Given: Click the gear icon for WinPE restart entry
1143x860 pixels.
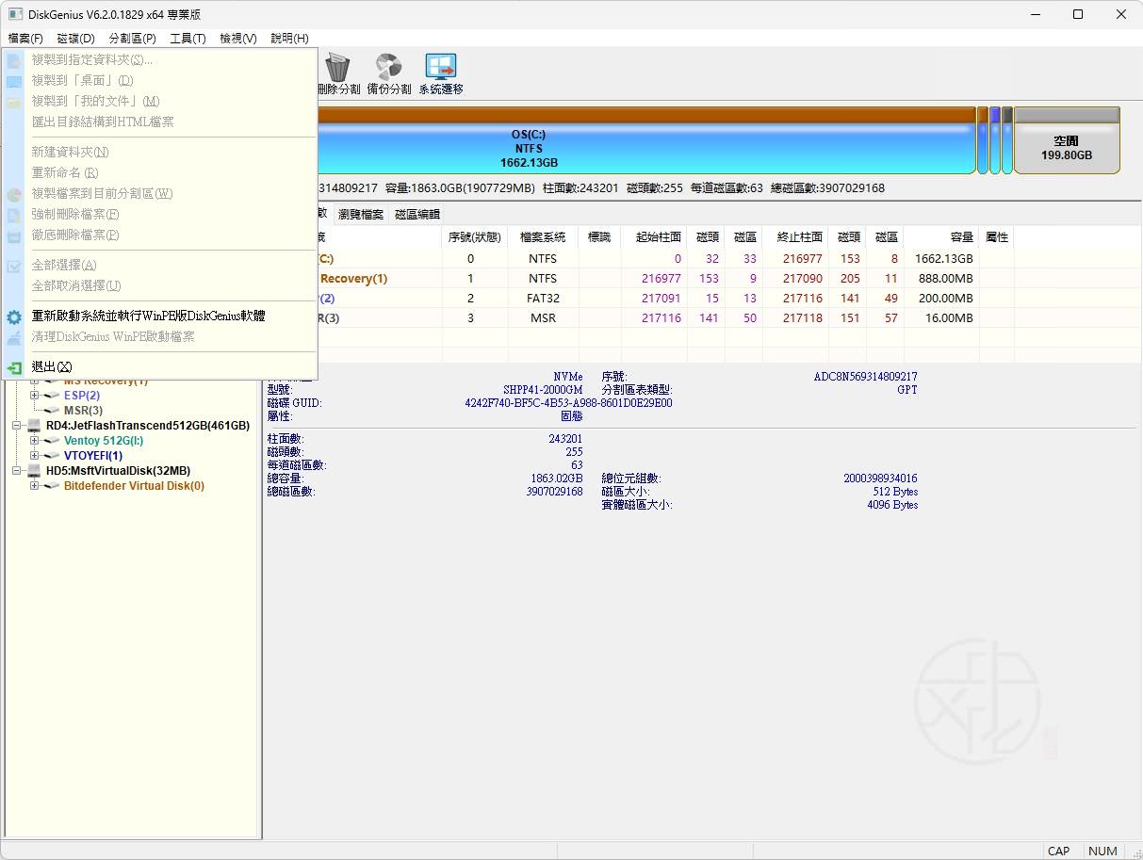Looking at the screenshot, I should [14, 316].
